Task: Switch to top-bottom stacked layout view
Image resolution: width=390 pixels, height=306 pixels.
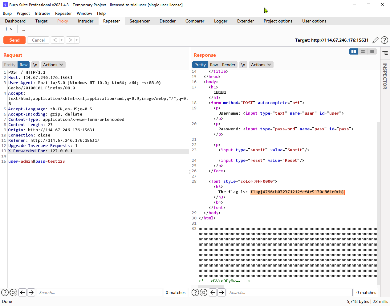Action: click(x=363, y=51)
